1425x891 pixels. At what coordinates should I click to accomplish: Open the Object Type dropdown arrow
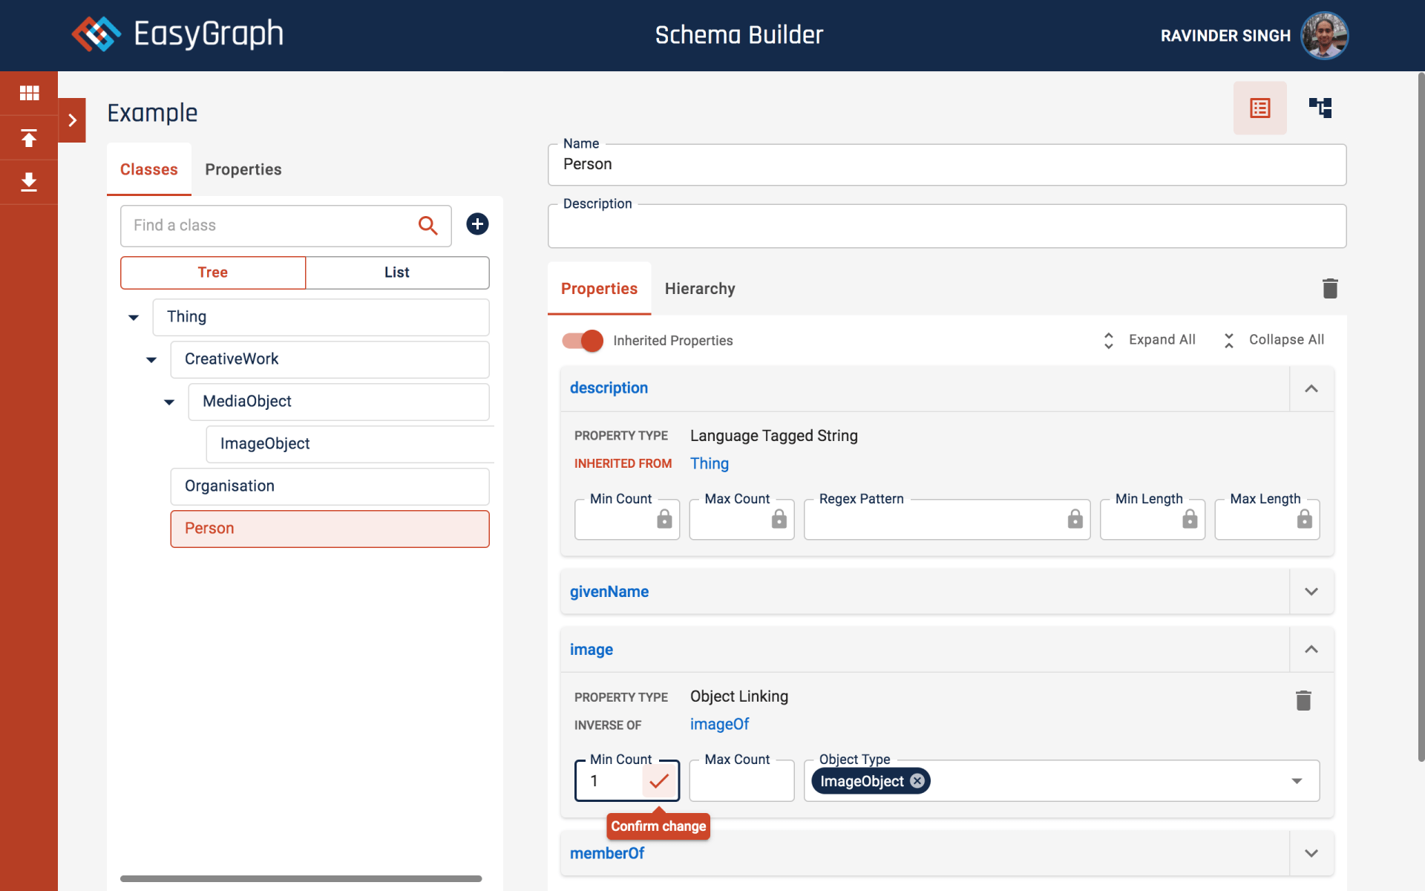(1297, 781)
